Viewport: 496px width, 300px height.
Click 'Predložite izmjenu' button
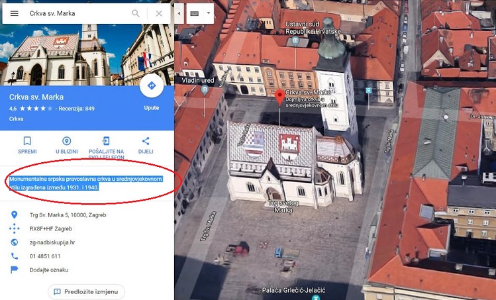(86, 291)
